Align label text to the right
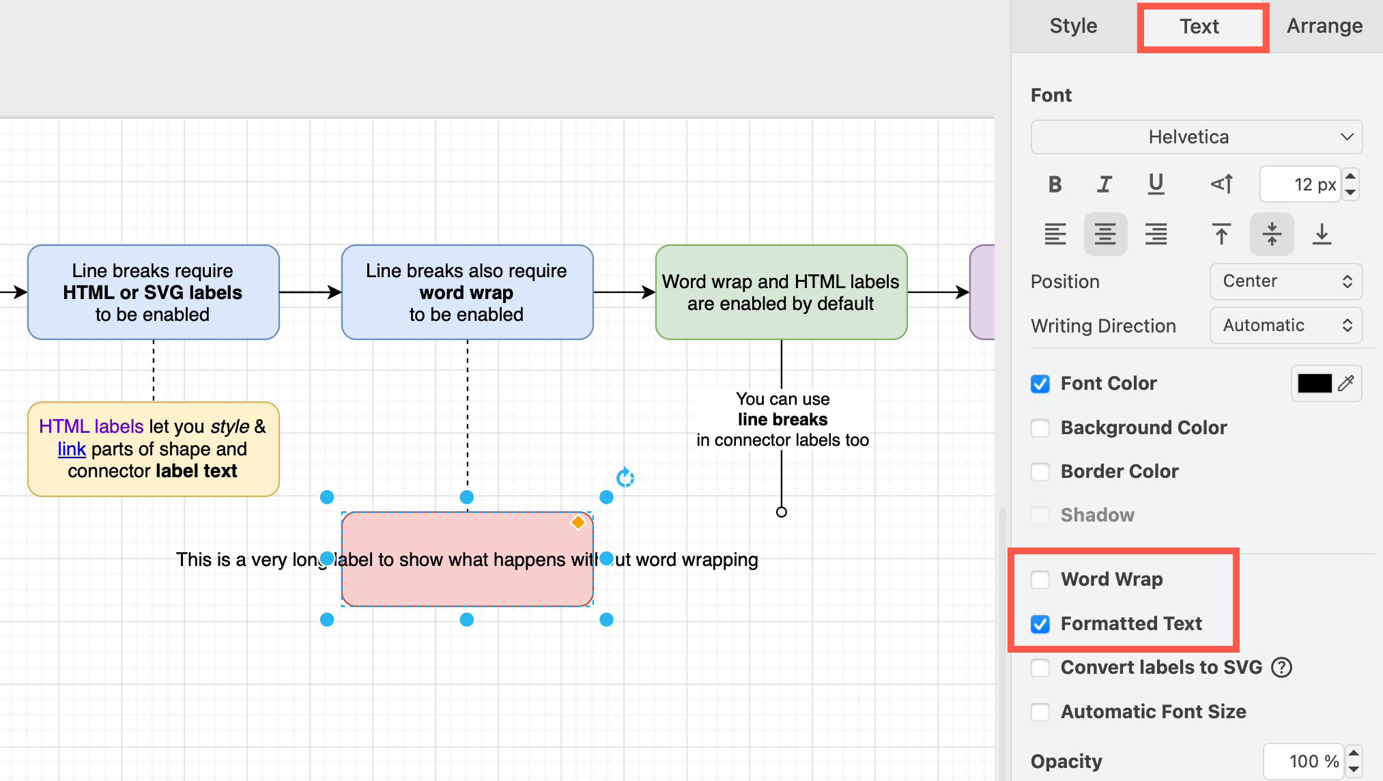Image resolution: width=1383 pixels, height=781 pixels. coord(1156,234)
